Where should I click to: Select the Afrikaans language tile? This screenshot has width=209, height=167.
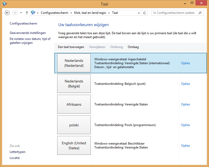click(74, 104)
